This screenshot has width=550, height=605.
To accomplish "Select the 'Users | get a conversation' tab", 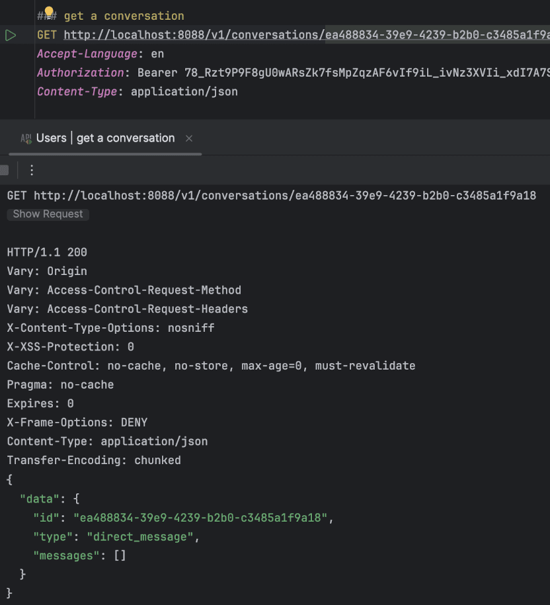I will tap(105, 138).
